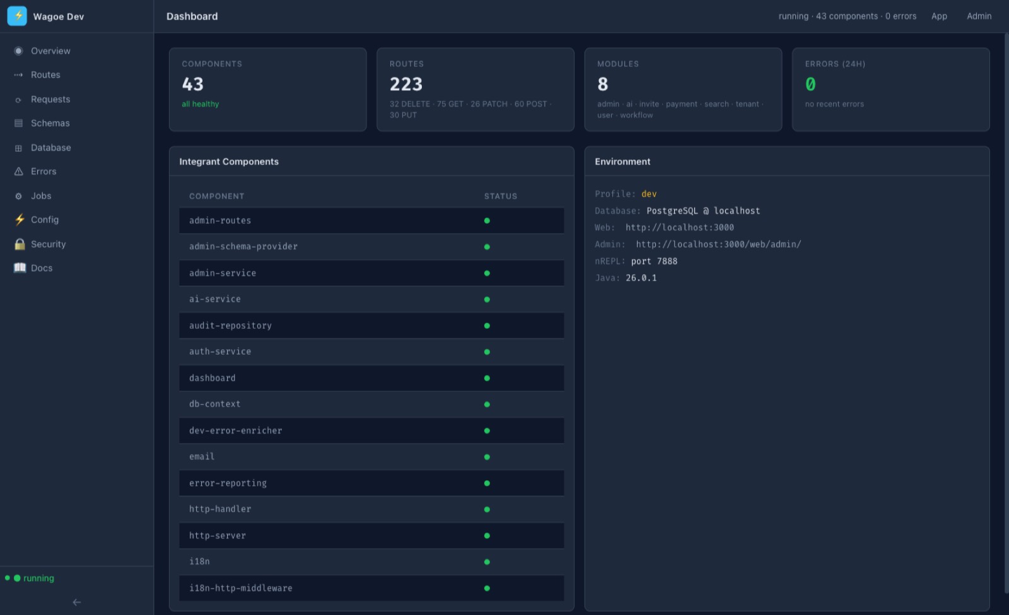
Task: Click the Database grid icon in the sidebar
Action: (18, 148)
